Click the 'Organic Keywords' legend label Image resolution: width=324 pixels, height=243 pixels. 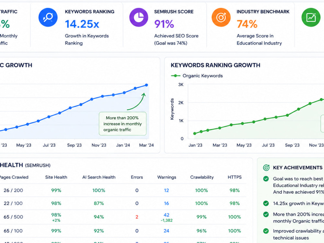203,76
